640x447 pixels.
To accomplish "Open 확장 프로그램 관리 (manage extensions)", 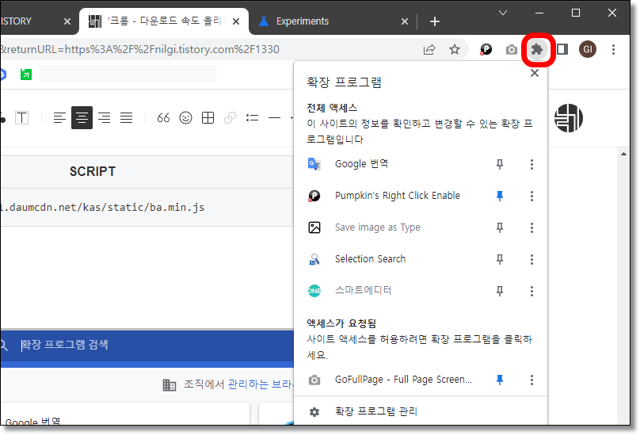I will tap(375, 411).
